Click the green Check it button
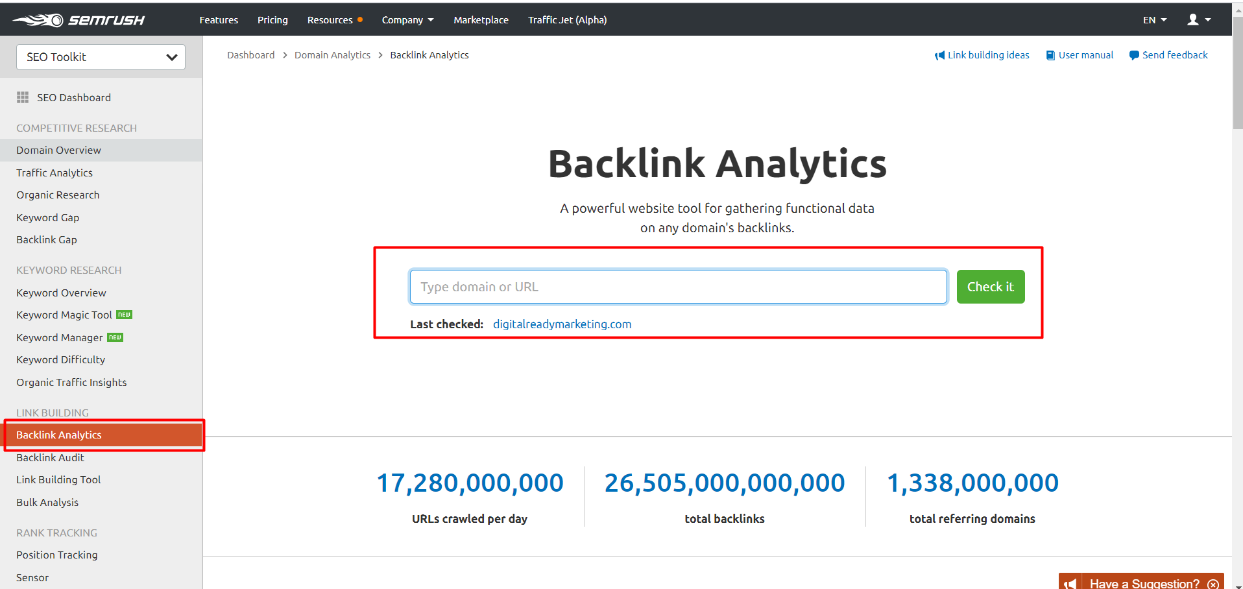The width and height of the screenshot is (1243, 589). pyautogui.click(x=990, y=287)
